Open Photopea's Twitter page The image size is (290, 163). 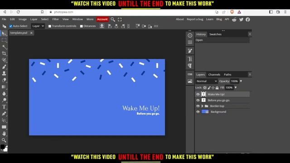(x=241, y=19)
